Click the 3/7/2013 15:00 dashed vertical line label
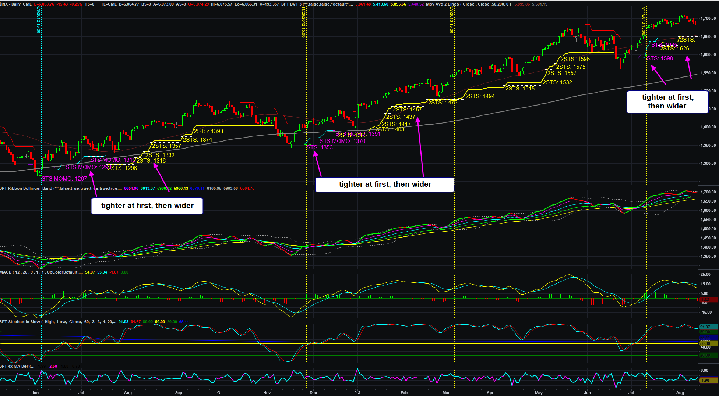The image size is (719, 396). click(452, 20)
